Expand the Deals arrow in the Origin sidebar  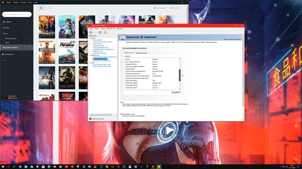[29, 43]
